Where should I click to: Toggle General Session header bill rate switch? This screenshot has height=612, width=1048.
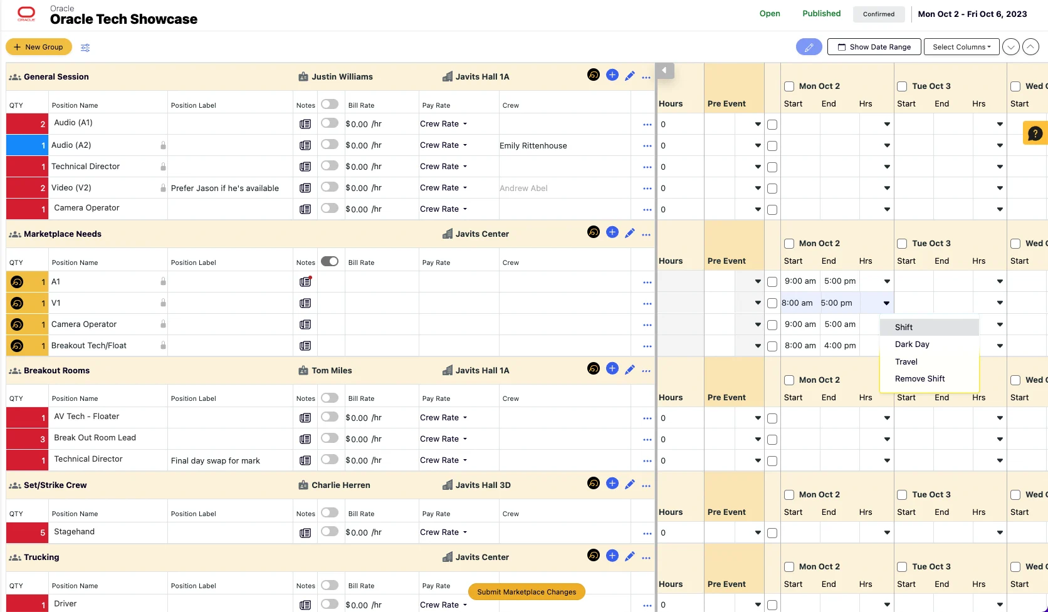[330, 104]
